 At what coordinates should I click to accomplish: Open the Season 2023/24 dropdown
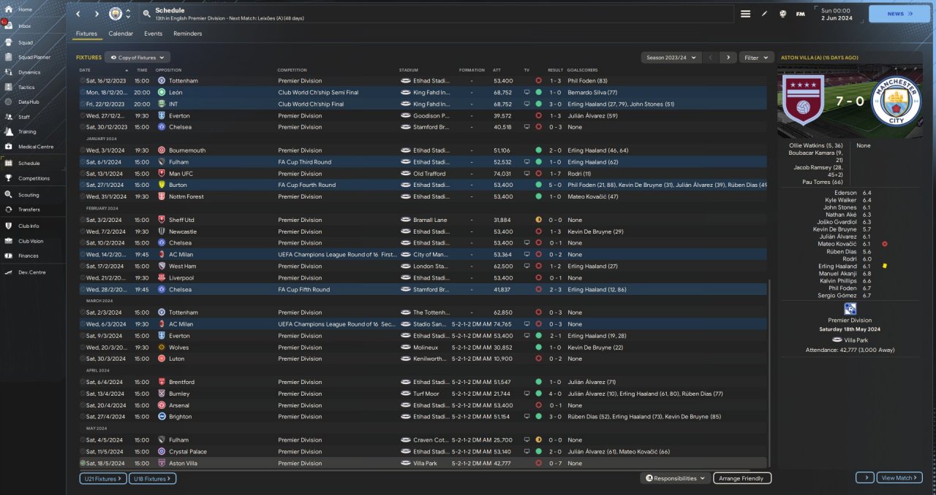point(671,57)
